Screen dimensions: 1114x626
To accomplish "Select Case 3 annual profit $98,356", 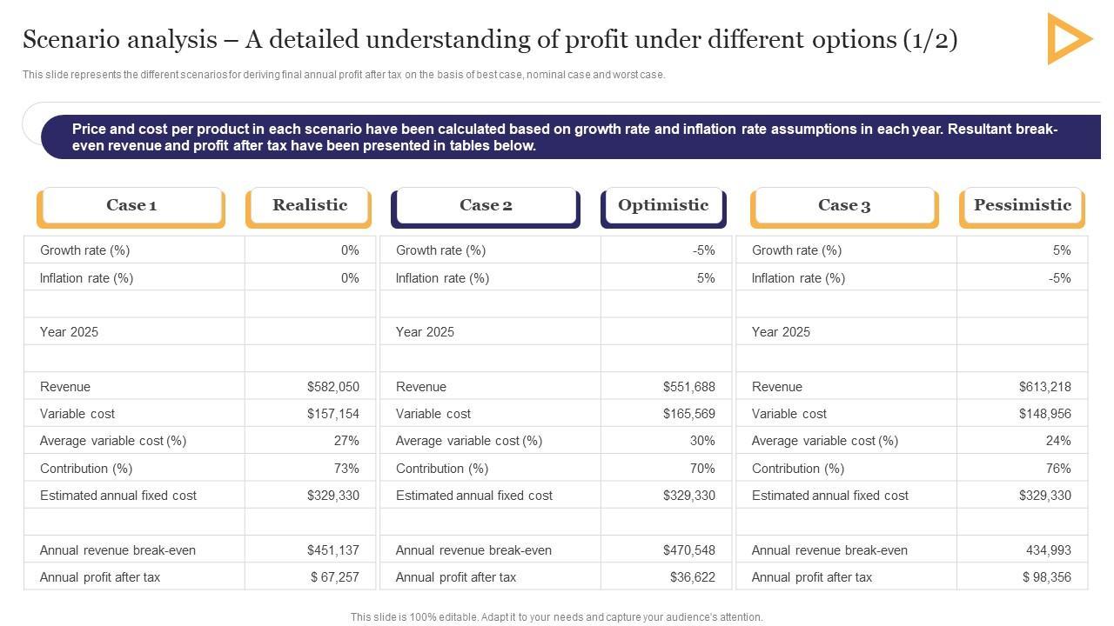I will [x=1046, y=577].
